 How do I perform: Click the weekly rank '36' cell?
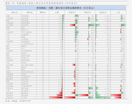point(43,98)
